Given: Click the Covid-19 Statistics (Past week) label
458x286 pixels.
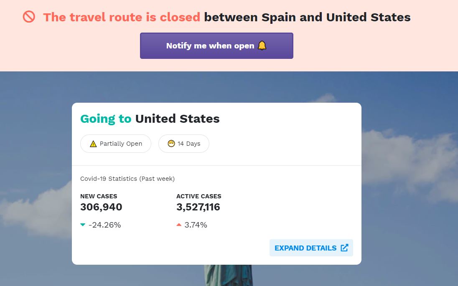Looking at the screenshot, I should [x=127, y=179].
